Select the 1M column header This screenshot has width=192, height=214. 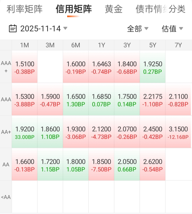[25, 45]
